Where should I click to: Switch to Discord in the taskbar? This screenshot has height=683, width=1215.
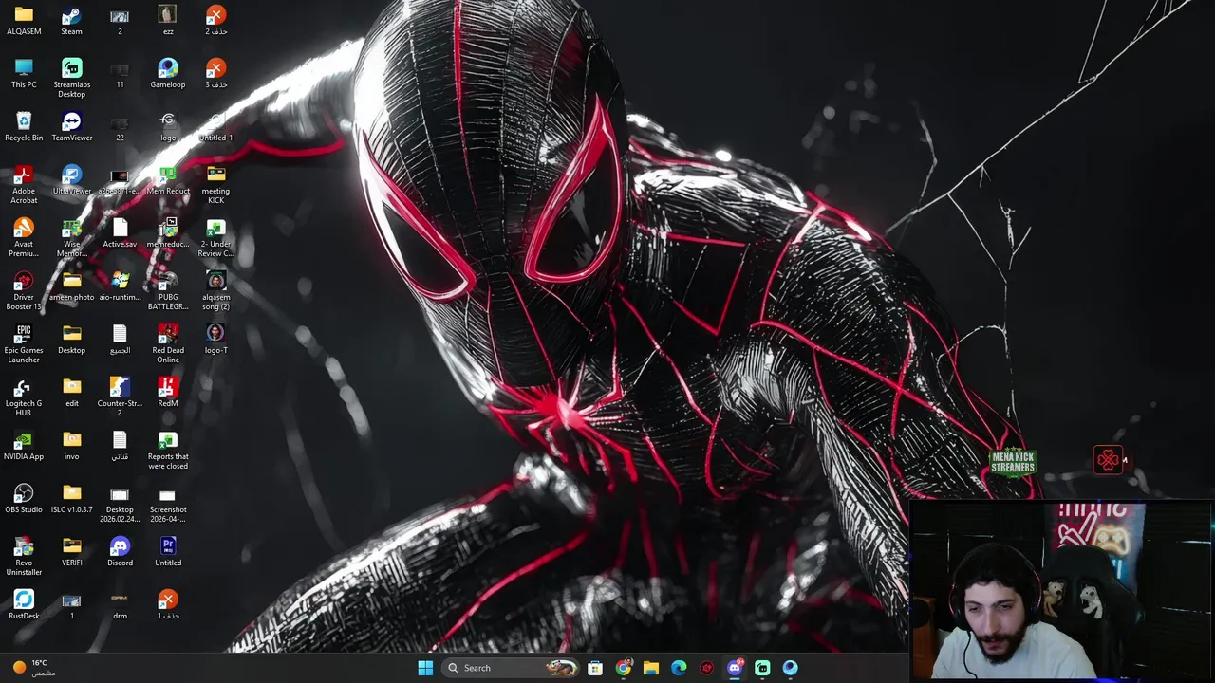[735, 668]
